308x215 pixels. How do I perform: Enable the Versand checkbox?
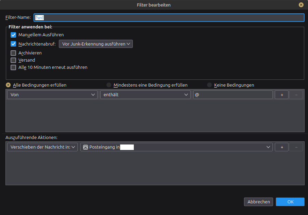[13, 60]
